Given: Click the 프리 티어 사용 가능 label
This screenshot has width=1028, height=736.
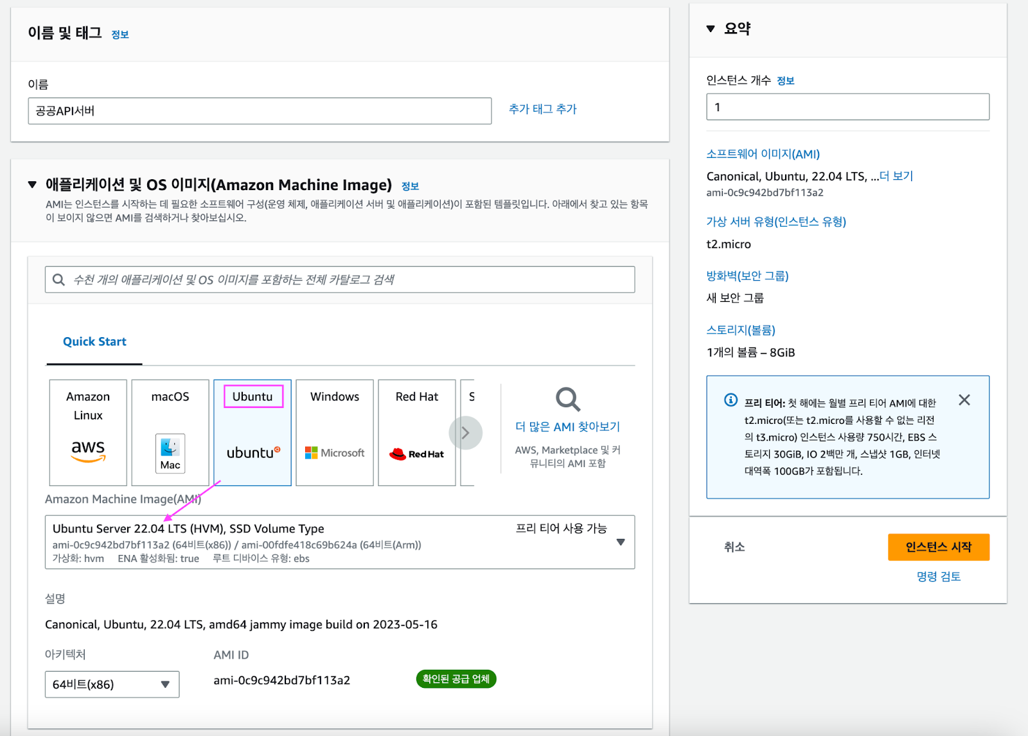Looking at the screenshot, I should [x=562, y=529].
